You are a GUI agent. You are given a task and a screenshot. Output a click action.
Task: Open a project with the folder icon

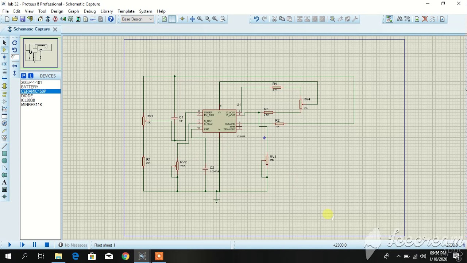15,19
